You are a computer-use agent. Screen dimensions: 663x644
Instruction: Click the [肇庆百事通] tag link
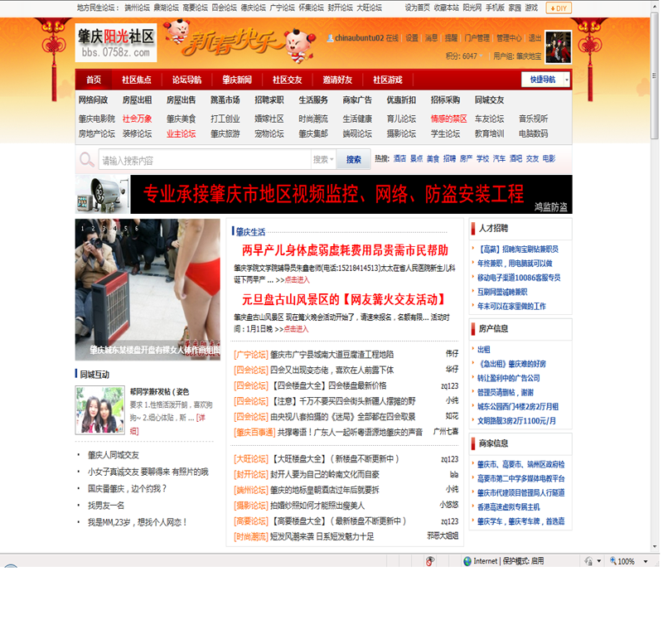254,433
